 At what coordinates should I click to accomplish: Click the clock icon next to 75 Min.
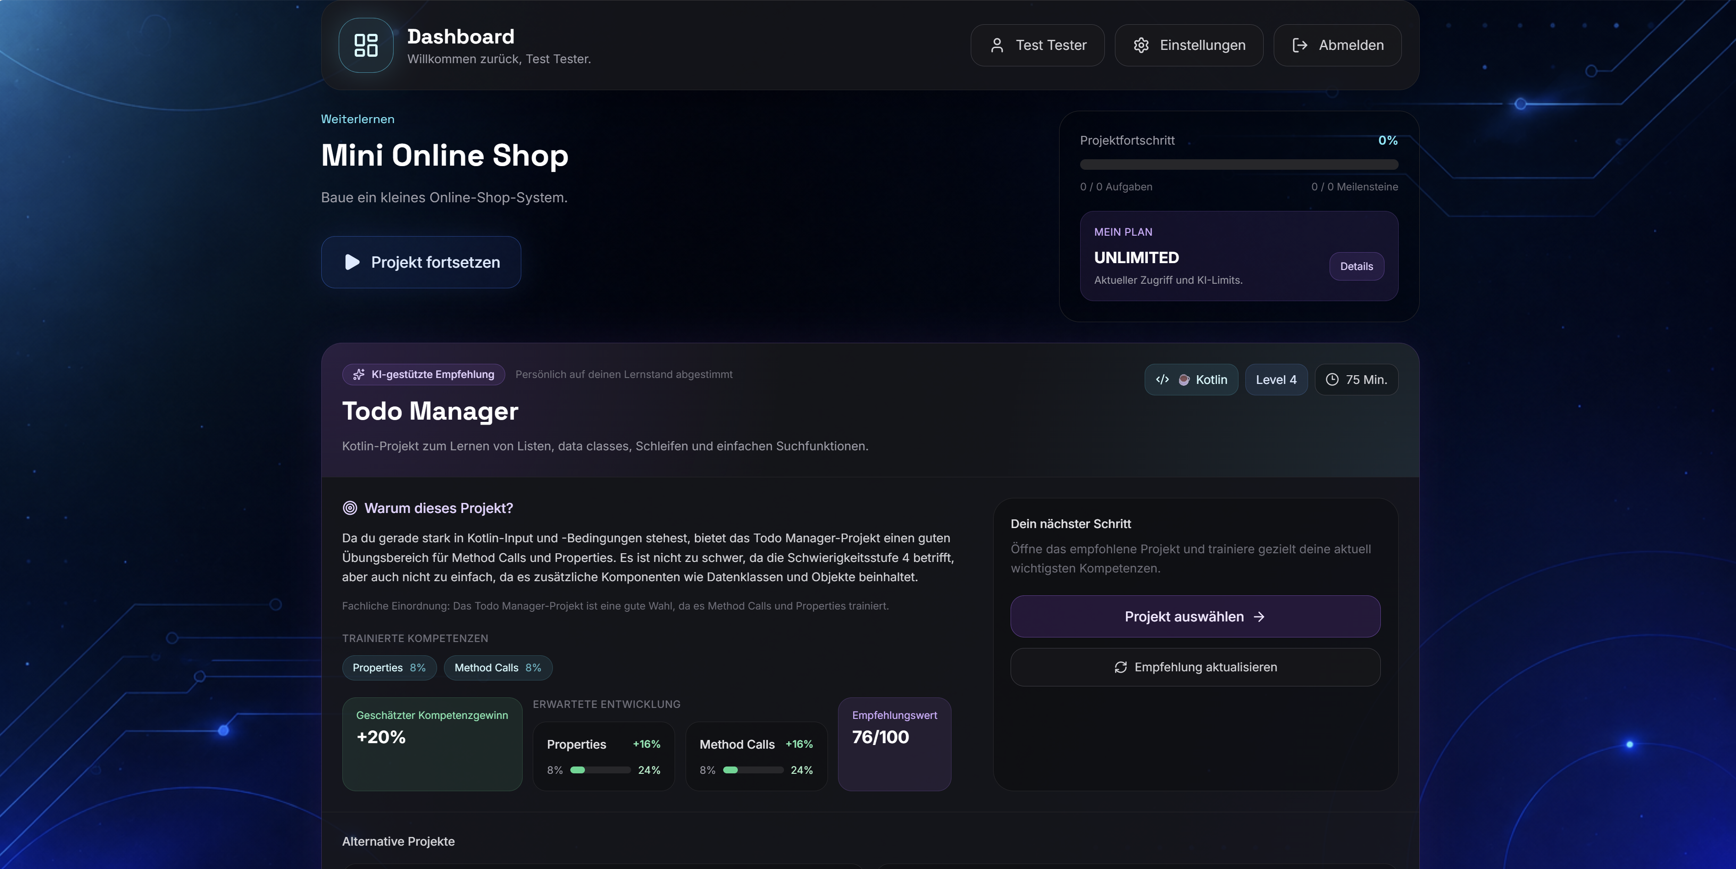[1332, 379]
